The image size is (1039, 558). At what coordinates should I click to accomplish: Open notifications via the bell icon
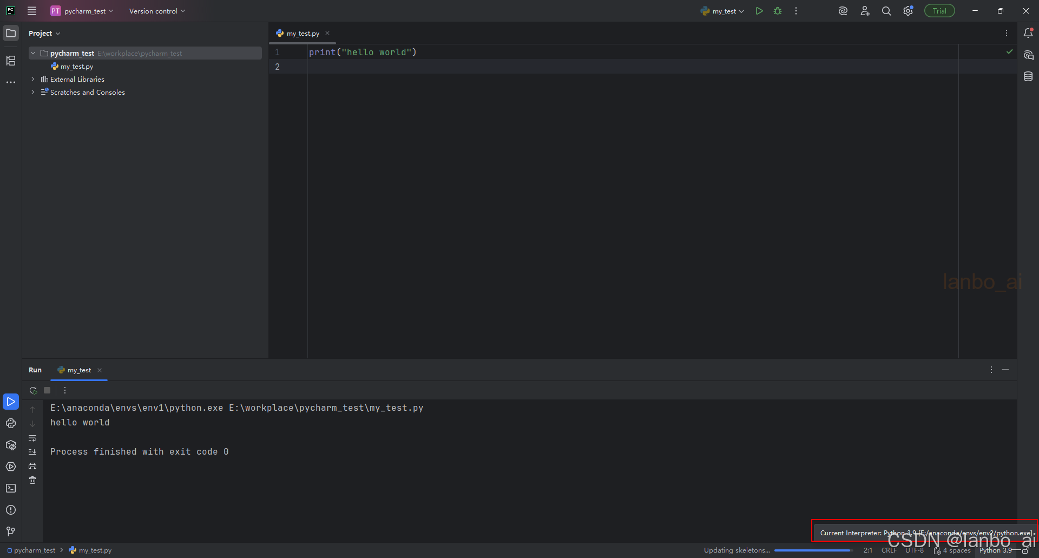pos(1028,33)
